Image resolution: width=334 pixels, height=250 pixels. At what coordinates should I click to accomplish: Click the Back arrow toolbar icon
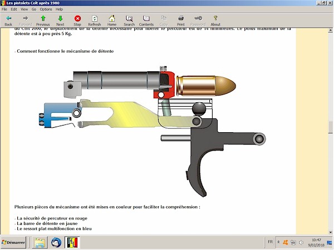click(8, 21)
